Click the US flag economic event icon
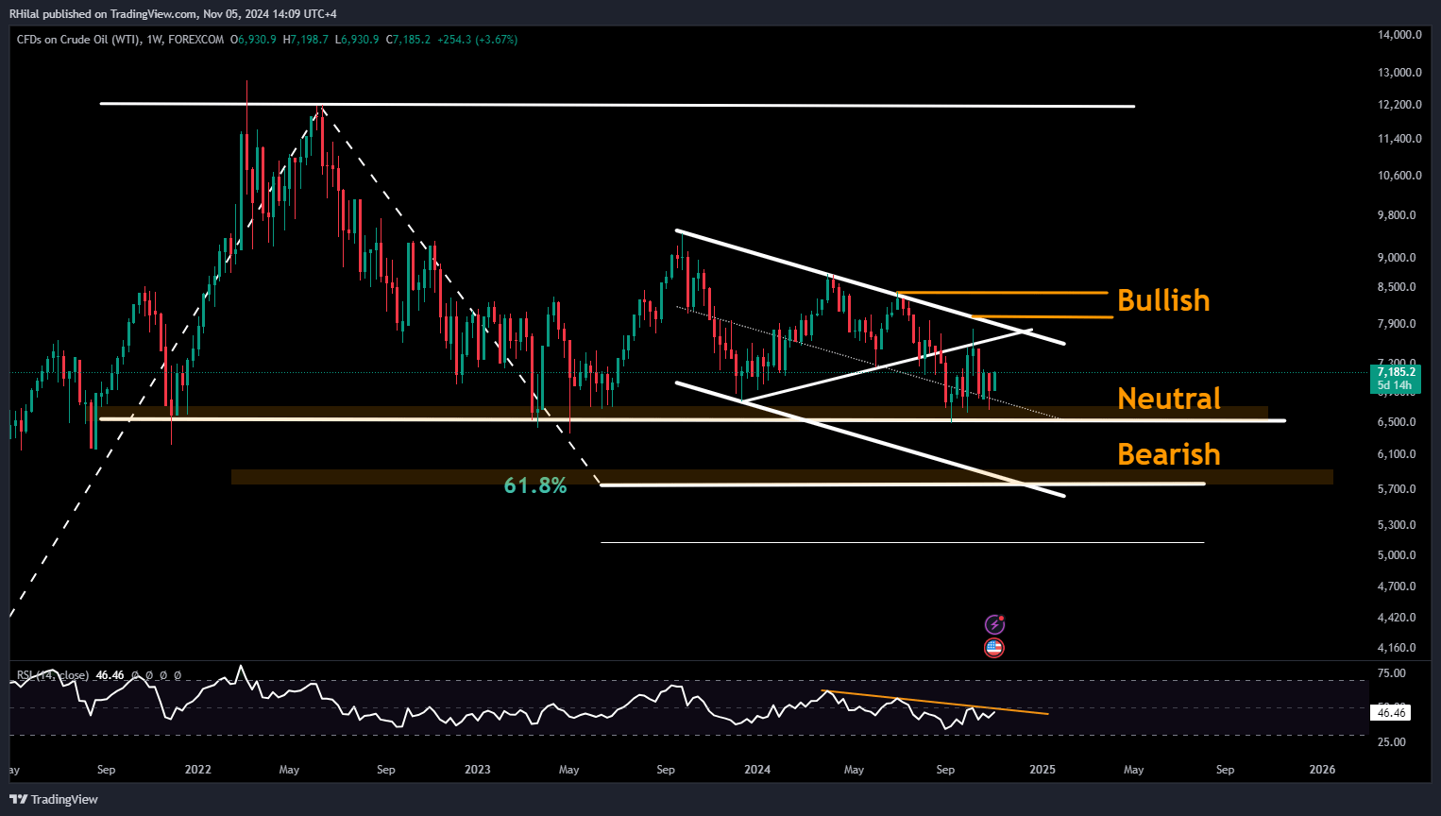This screenshot has width=1441, height=816. tap(994, 648)
